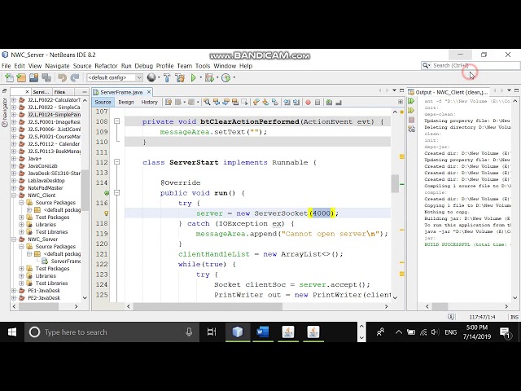Open the Refactor menu
Viewport: 521px width, 391px height.
click(106, 66)
